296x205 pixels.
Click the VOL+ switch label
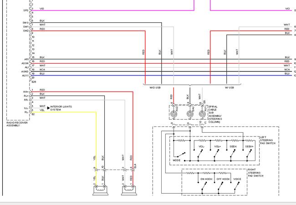click(218, 146)
